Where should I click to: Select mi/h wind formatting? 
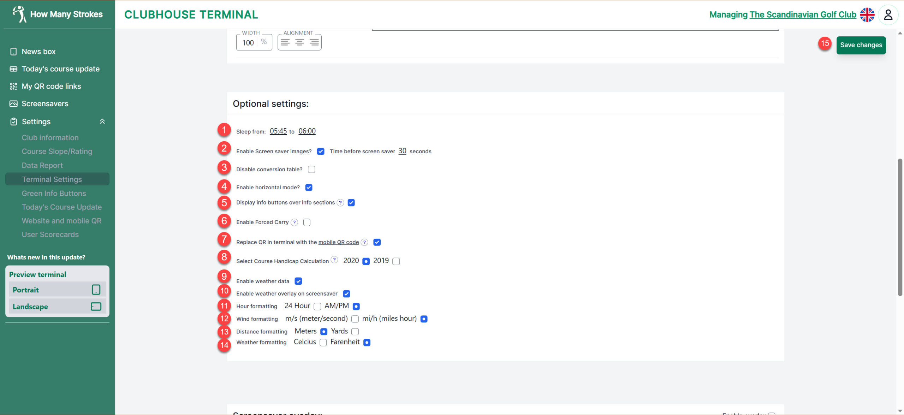[x=424, y=319]
